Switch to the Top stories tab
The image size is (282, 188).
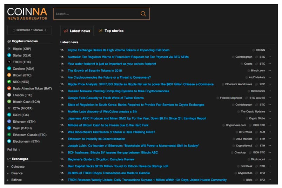[111, 31]
